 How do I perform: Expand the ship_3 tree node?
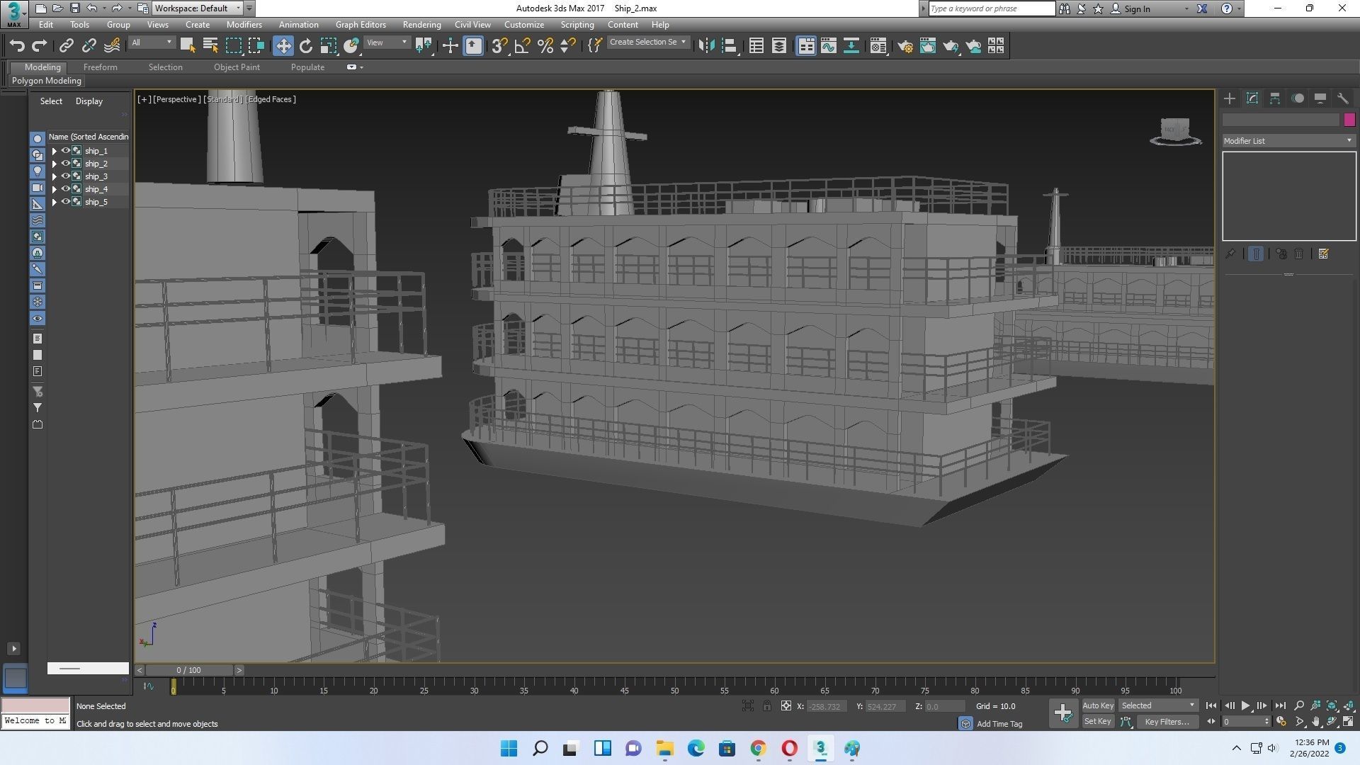click(x=54, y=176)
